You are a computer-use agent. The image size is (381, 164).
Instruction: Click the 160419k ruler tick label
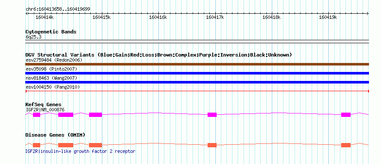(328, 17)
